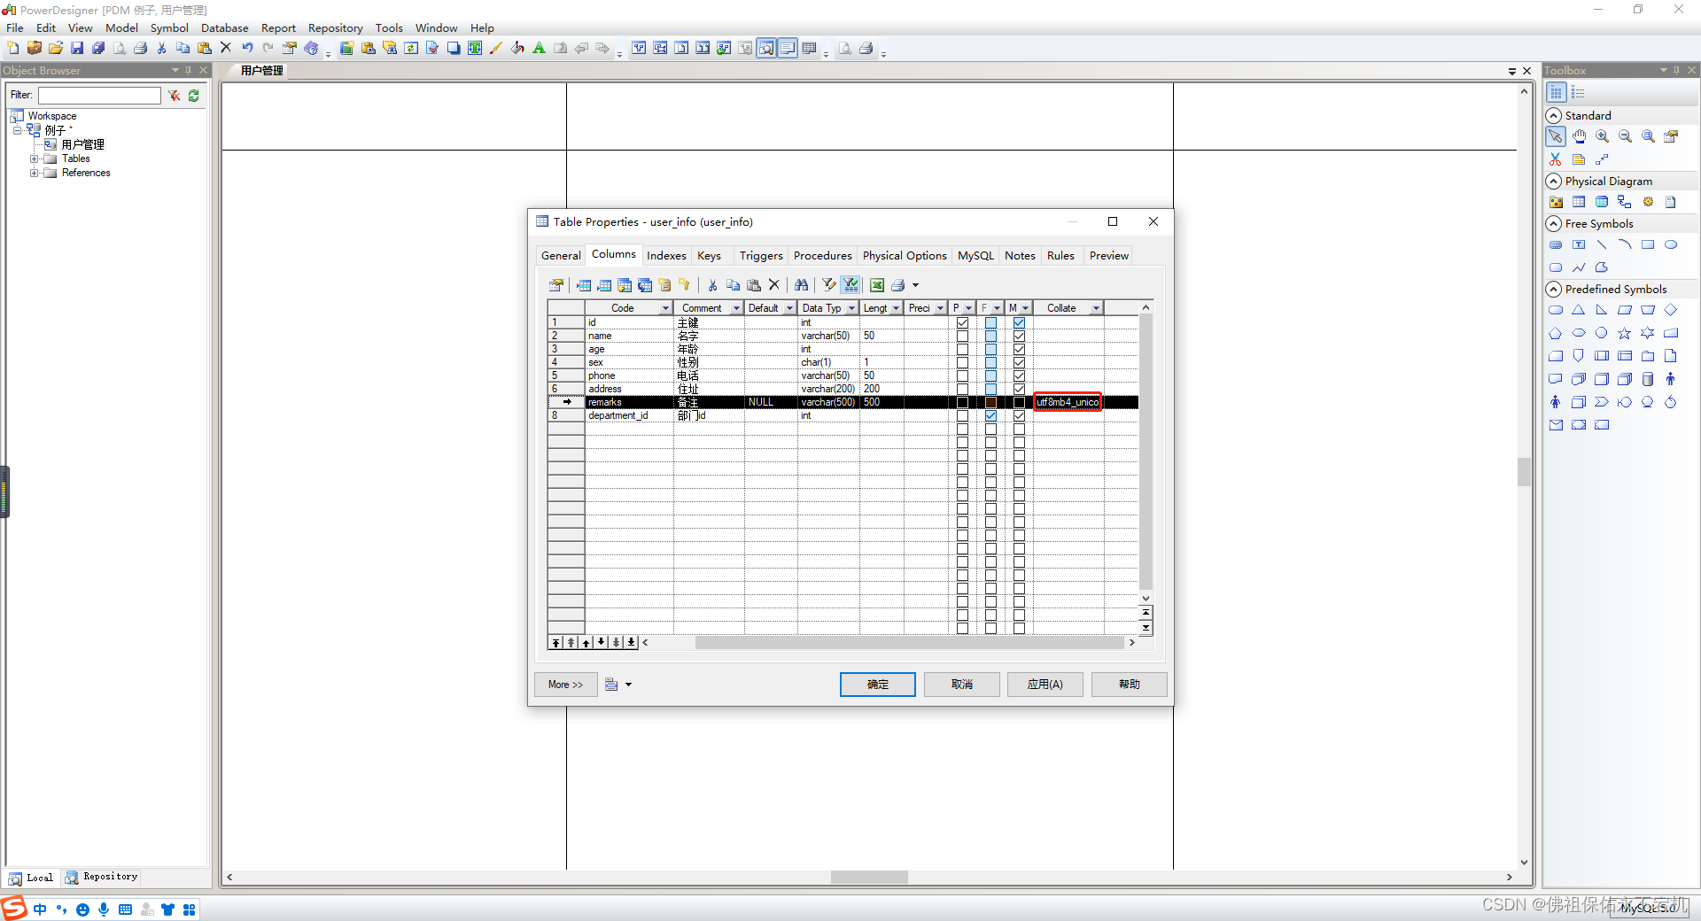Toggle Mandatory checkbox for remarks row
Viewport: 1701px width, 921px height.
tap(1019, 402)
